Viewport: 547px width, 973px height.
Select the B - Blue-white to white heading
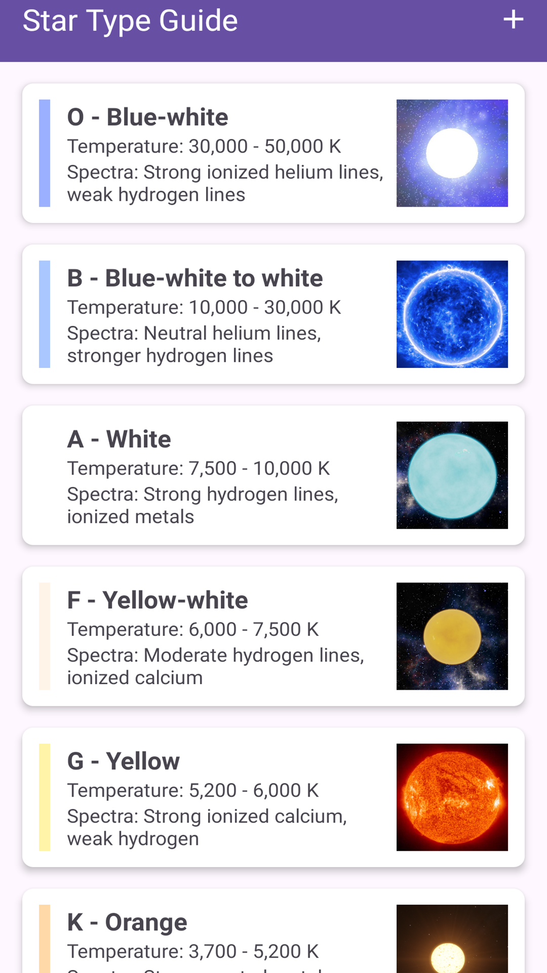click(x=195, y=278)
